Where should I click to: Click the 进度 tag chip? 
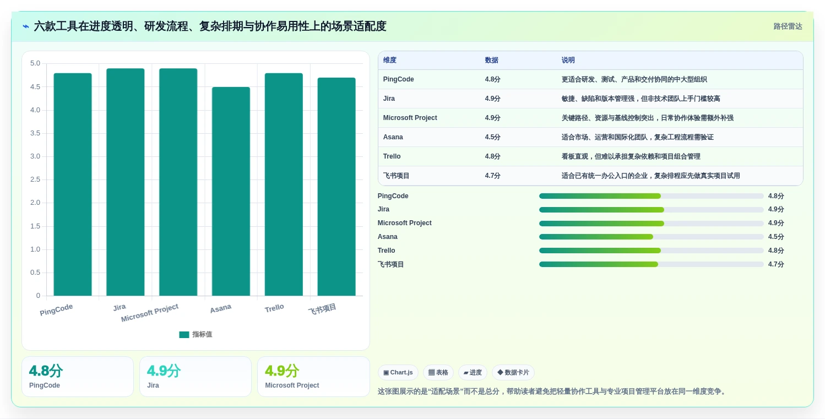[x=473, y=373]
